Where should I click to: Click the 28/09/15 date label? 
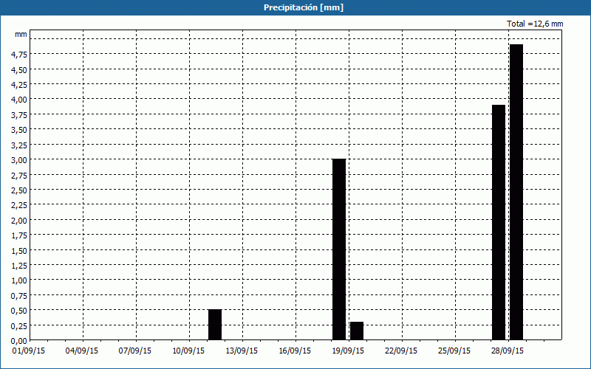[508, 351]
